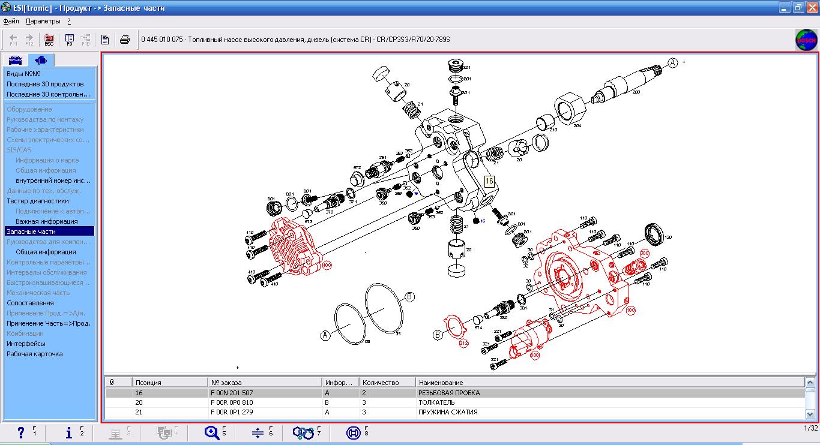
Task: Click the Инфор… column header
Action: 340,383
